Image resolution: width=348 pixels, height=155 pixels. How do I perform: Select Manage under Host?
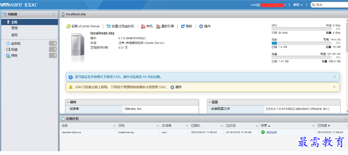coord(14,28)
